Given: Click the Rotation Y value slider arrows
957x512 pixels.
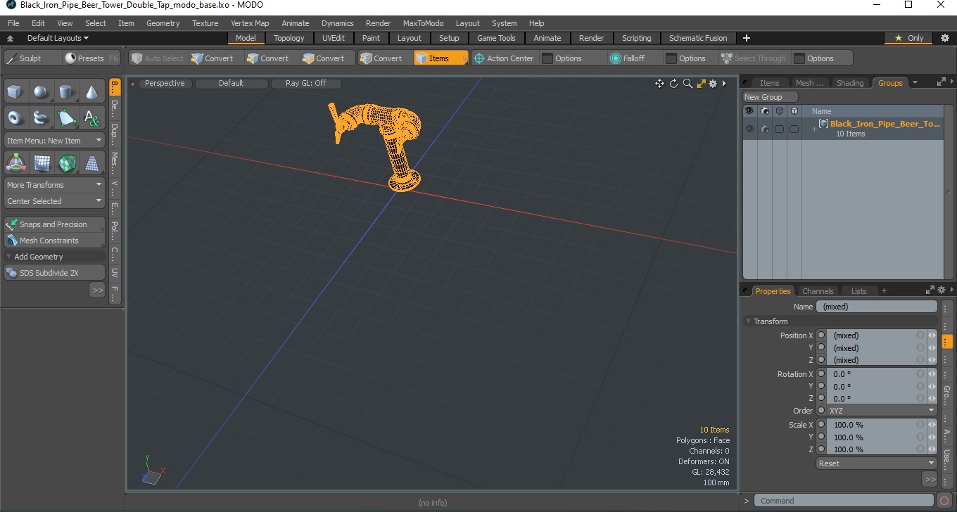Looking at the screenshot, I should click(932, 386).
